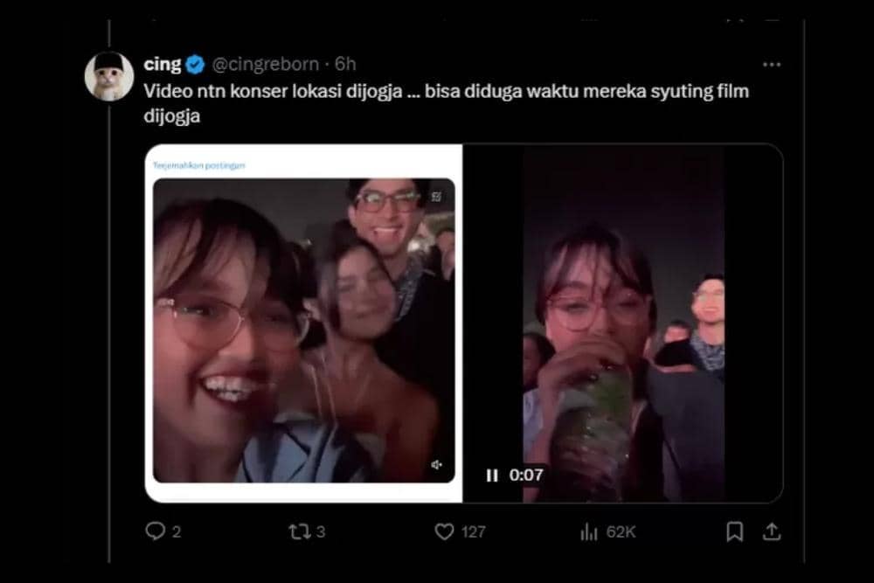The image size is (874, 583).
Task: Bookmark this tweet
Action: click(x=735, y=531)
